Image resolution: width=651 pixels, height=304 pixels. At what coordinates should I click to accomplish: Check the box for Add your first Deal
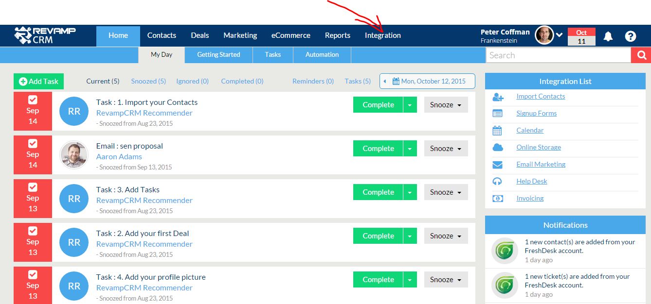(x=33, y=231)
